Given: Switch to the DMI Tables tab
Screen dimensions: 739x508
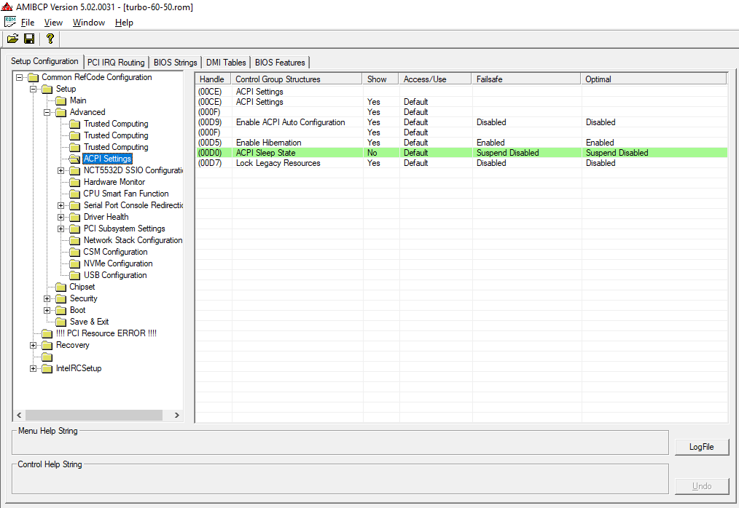Looking at the screenshot, I should 226,63.
